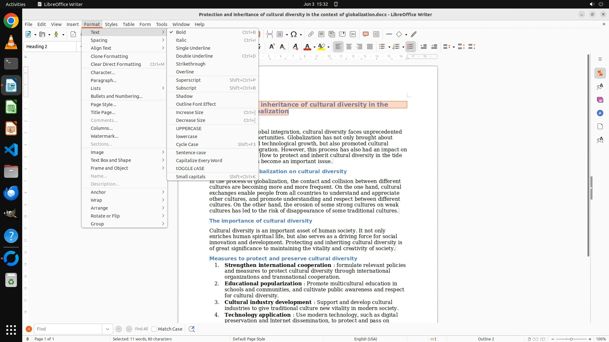609x342 pixels.
Task: Choose Capitalize Every Word menu entry
Action: pos(199,161)
